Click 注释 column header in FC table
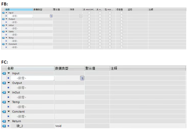The height and width of the screenshot is (129, 188). coord(148,68)
